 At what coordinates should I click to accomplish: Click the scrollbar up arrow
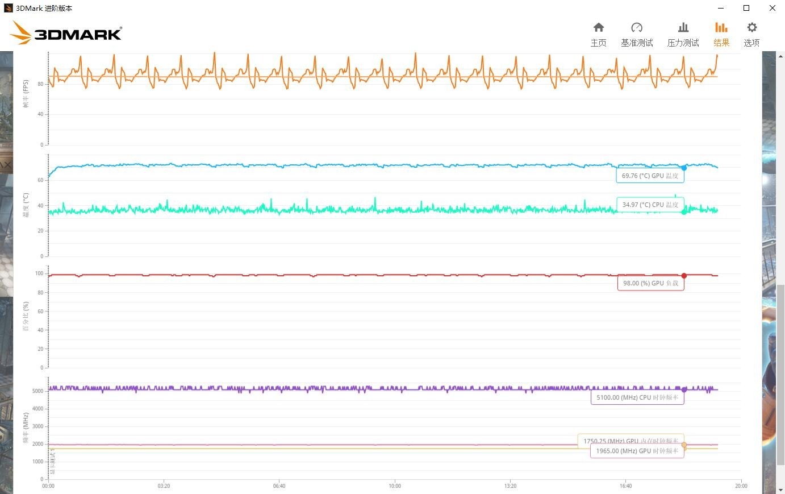click(780, 55)
